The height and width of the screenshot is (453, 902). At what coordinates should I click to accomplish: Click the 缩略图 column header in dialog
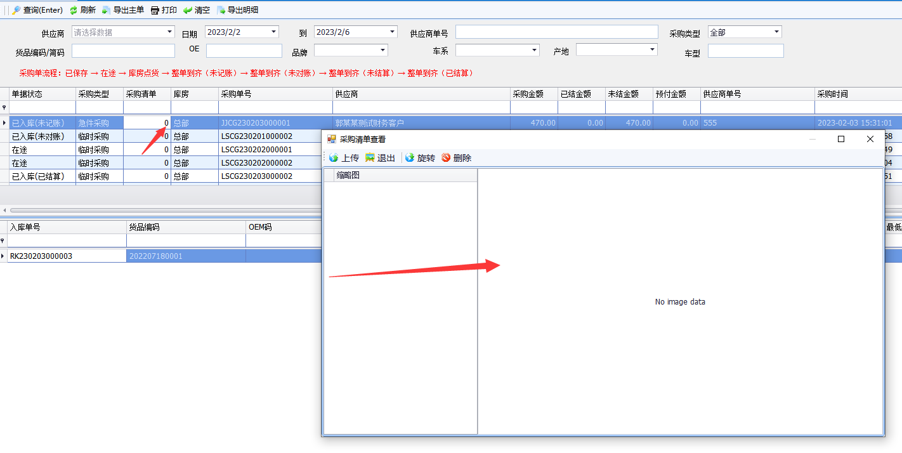405,175
